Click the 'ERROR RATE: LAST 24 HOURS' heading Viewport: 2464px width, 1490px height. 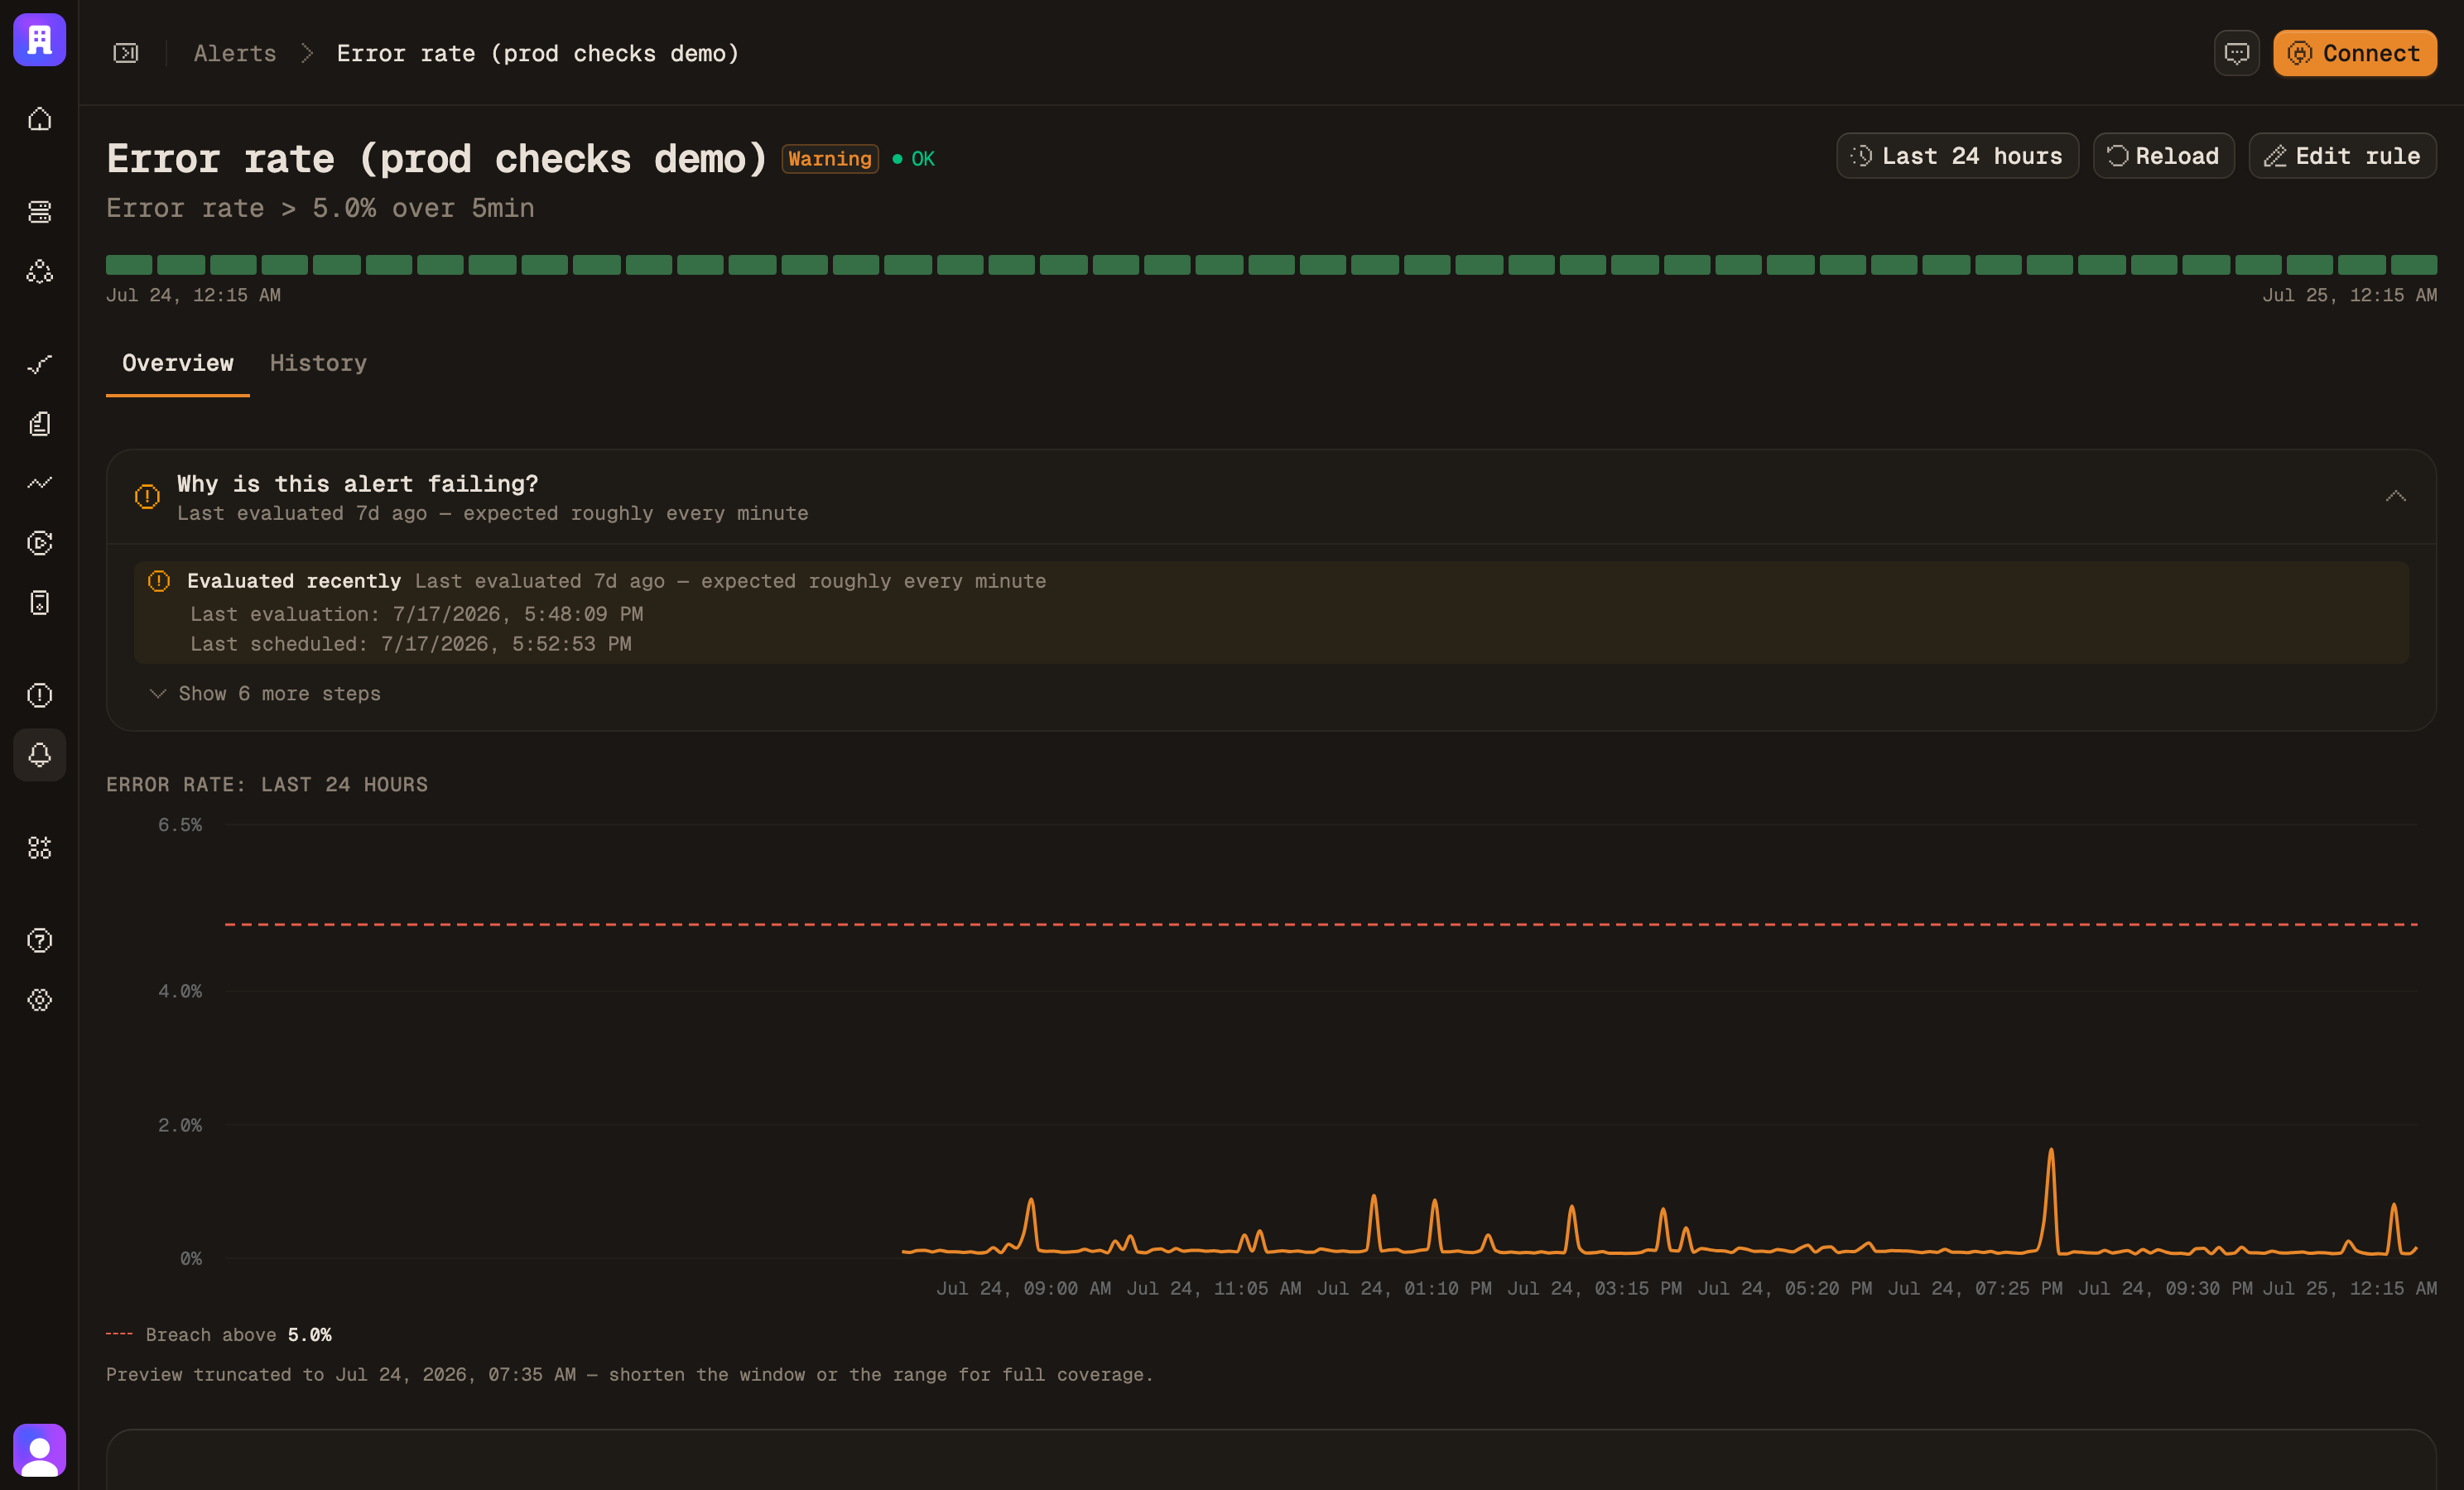pyautogui.click(x=267, y=785)
